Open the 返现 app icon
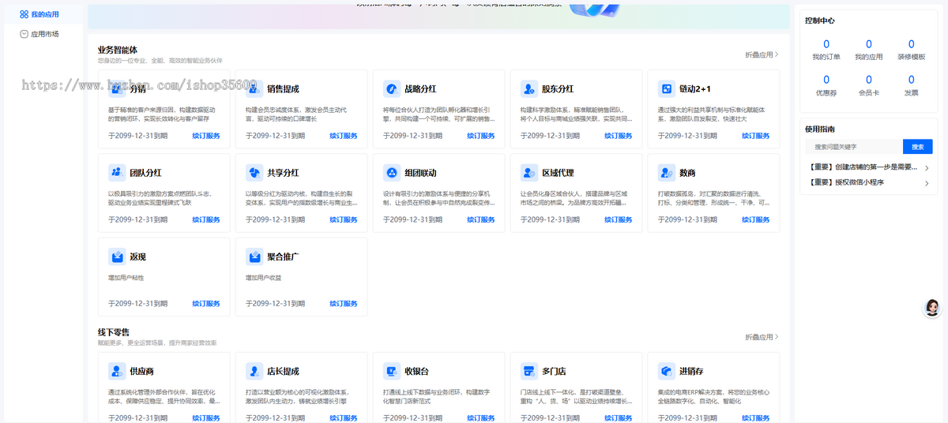This screenshot has width=948, height=423. tap(117, 257)
